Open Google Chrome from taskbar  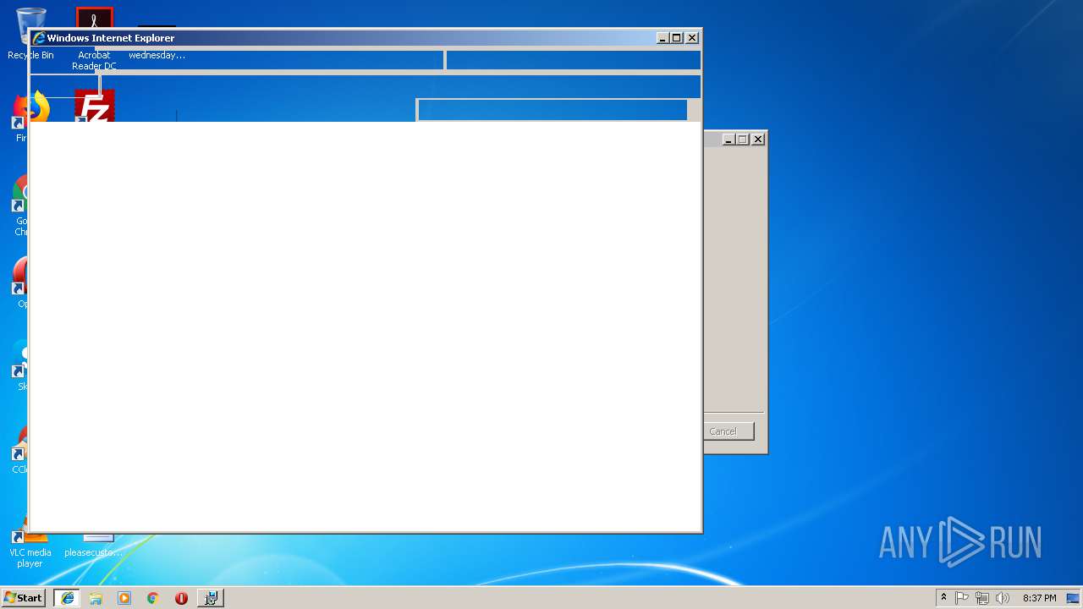[153, 598]
